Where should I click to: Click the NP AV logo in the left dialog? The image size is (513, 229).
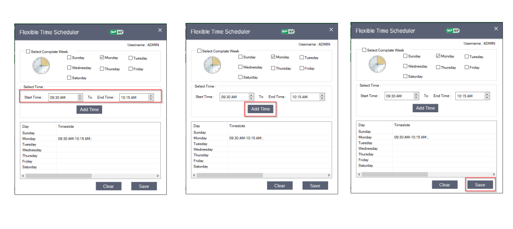pos(116,32)
